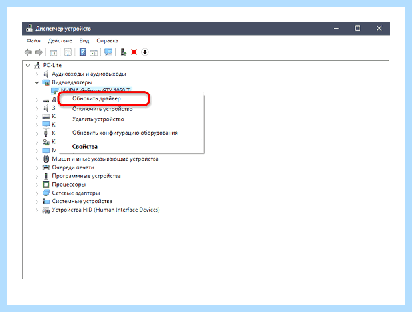This screenshot has width=412, height=312.
Task: Select the NVIDIA GeForce GTX 1050 Ti device
Action: coord(96,90)
